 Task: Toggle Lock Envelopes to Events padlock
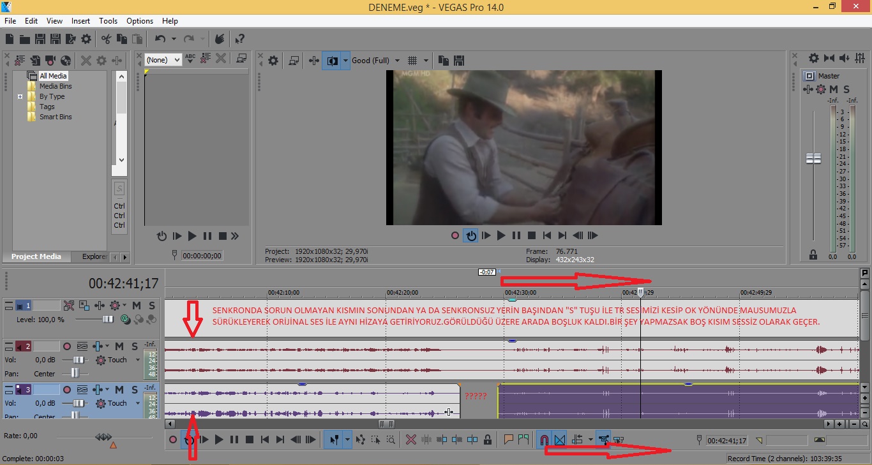(x=488, y=439)
